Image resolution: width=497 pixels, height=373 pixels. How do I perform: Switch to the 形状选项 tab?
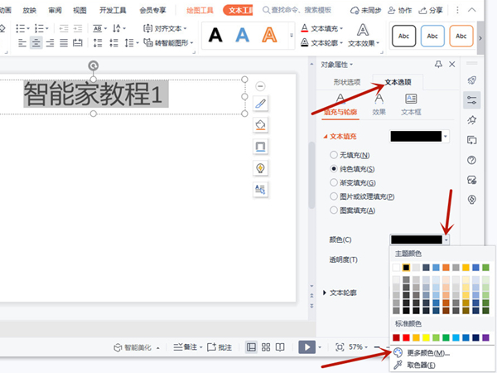347,82
